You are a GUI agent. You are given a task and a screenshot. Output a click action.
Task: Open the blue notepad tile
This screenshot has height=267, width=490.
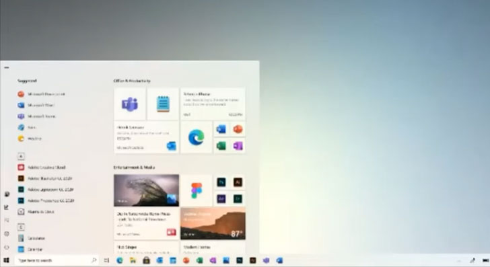click(x=163, y=104)
